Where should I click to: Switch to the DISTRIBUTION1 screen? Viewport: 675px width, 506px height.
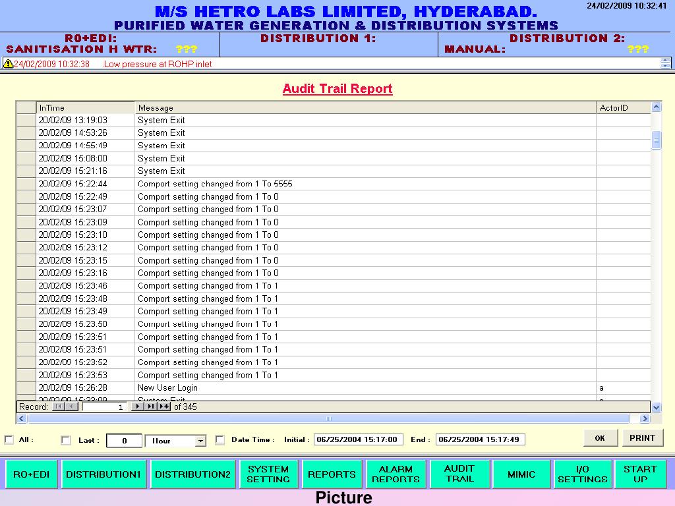tap(103, 474)
